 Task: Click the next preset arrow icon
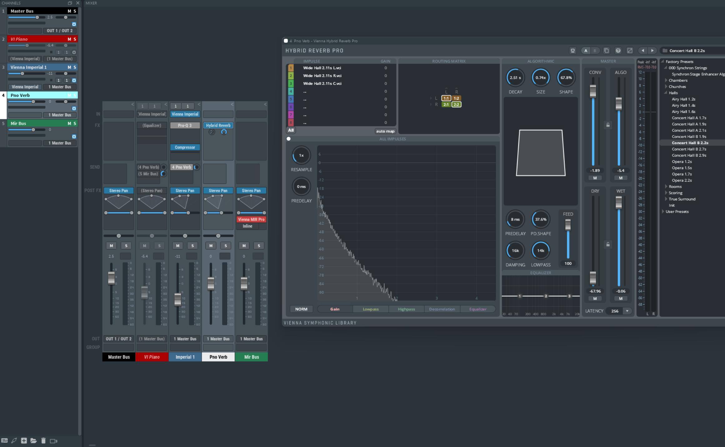652,51
